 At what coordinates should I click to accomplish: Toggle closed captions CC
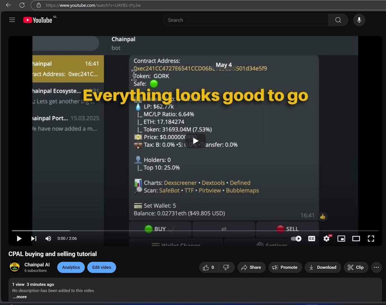(311, 238)
